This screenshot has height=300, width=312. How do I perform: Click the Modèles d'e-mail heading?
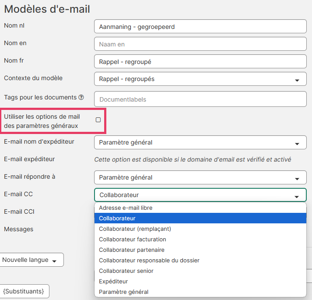[x=47, y=9]
